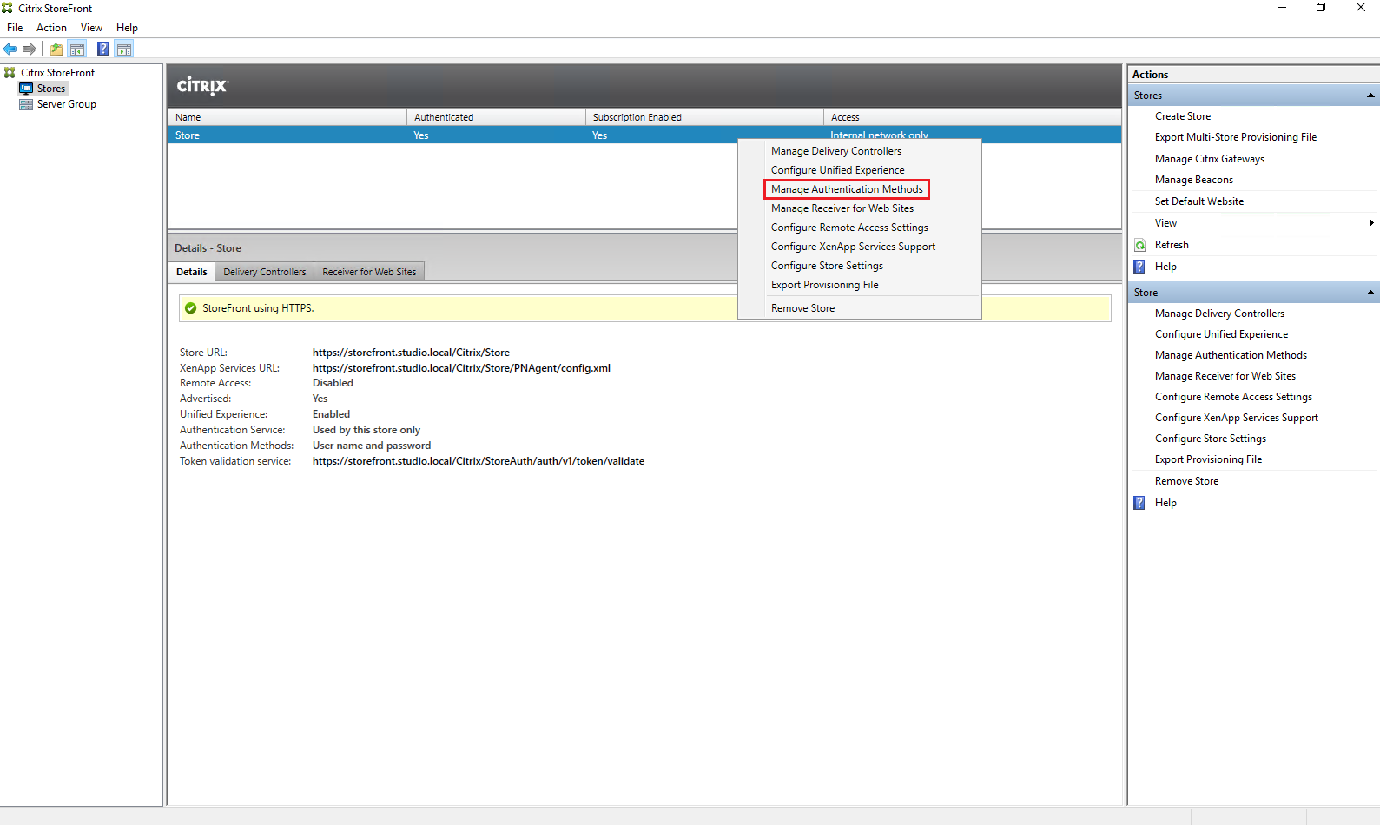Click Set Default Website action
Screen dimensions: 1380x825
click(x=1198, y=201)
